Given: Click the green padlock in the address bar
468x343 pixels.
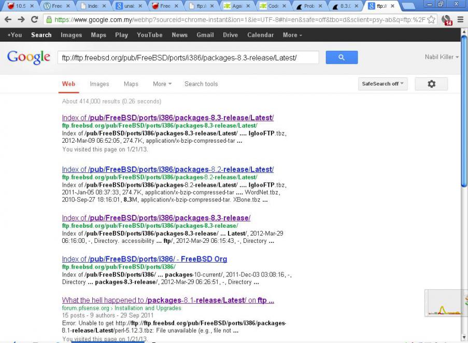Looking at the screenshot, I should pos(49,20).
